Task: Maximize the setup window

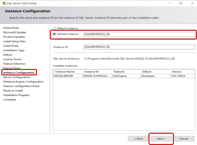Action: [181, 3]
